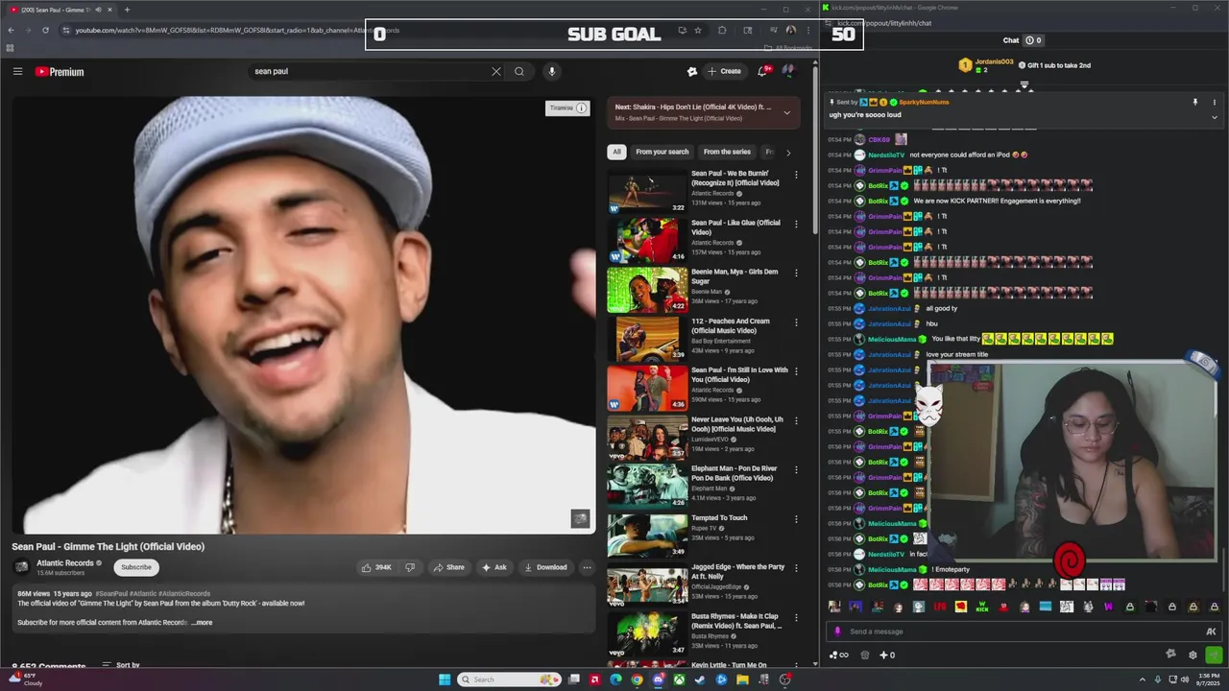Click channel watermark in video corner

pyautogui.click(x=580, y=519)
